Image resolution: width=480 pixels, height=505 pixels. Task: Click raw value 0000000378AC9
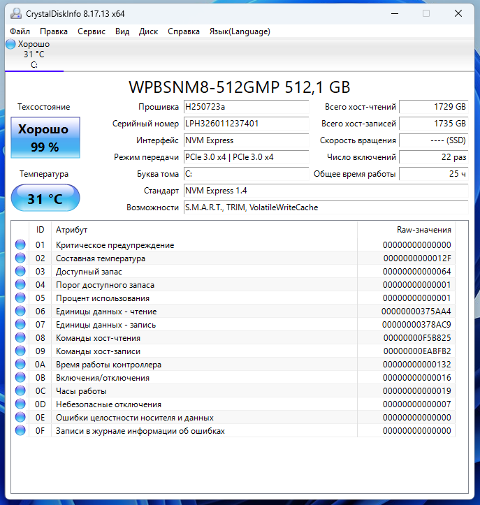(x=416, y=325)
